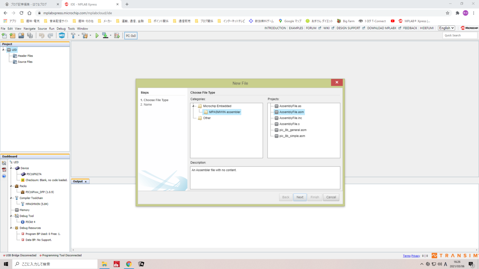This screenshot has height=269, width=479.
Task: Select MPASMWIN (5.84) toolchain entry
Action: click(x=34, y=204)
